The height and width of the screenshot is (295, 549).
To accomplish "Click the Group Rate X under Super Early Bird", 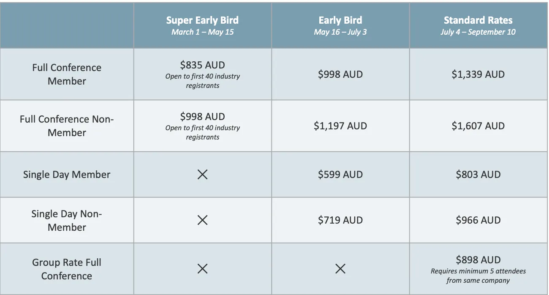I will tap(202, 269).
